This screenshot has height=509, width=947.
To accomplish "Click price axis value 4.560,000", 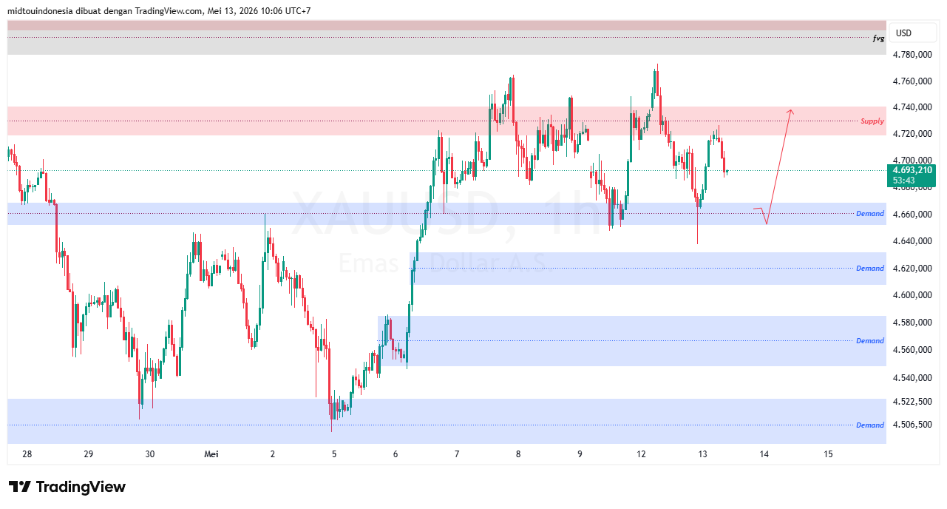I will tap(912, 350).
